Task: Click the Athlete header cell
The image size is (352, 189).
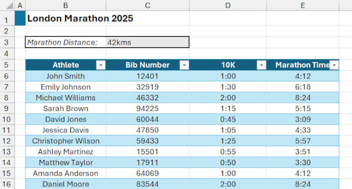Action: pyautogui.click(x=66, y=65)
